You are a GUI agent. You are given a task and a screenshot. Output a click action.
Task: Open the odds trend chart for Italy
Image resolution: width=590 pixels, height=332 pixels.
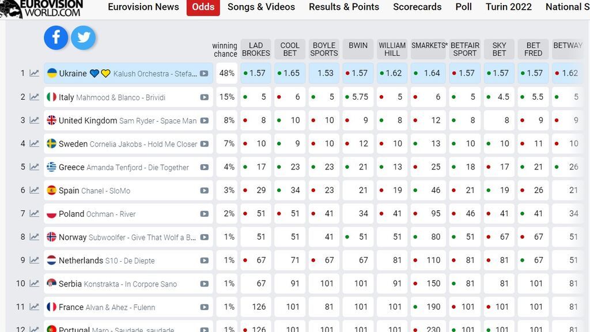(34, 97)
